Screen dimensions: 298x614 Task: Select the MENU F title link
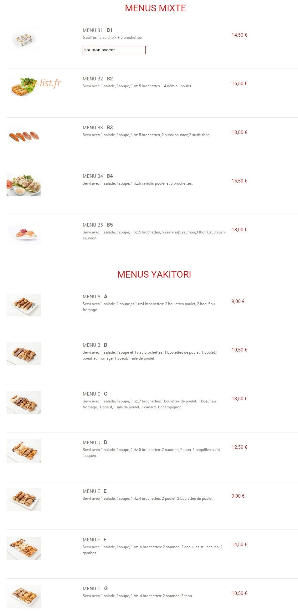click(95, 540)
